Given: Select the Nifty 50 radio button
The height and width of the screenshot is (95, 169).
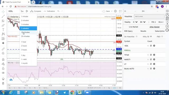Looking at the screenshot, I should pyautogui.click(x=151, y=36).
